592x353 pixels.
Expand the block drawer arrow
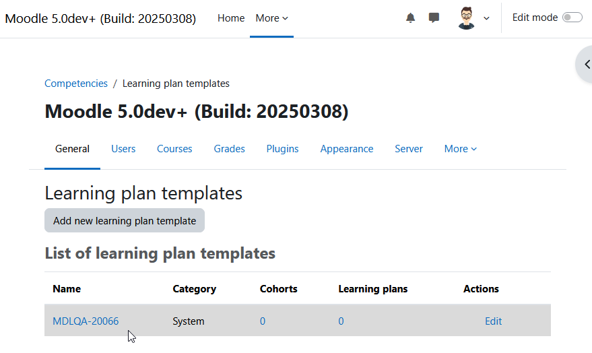tap(587, 64)
